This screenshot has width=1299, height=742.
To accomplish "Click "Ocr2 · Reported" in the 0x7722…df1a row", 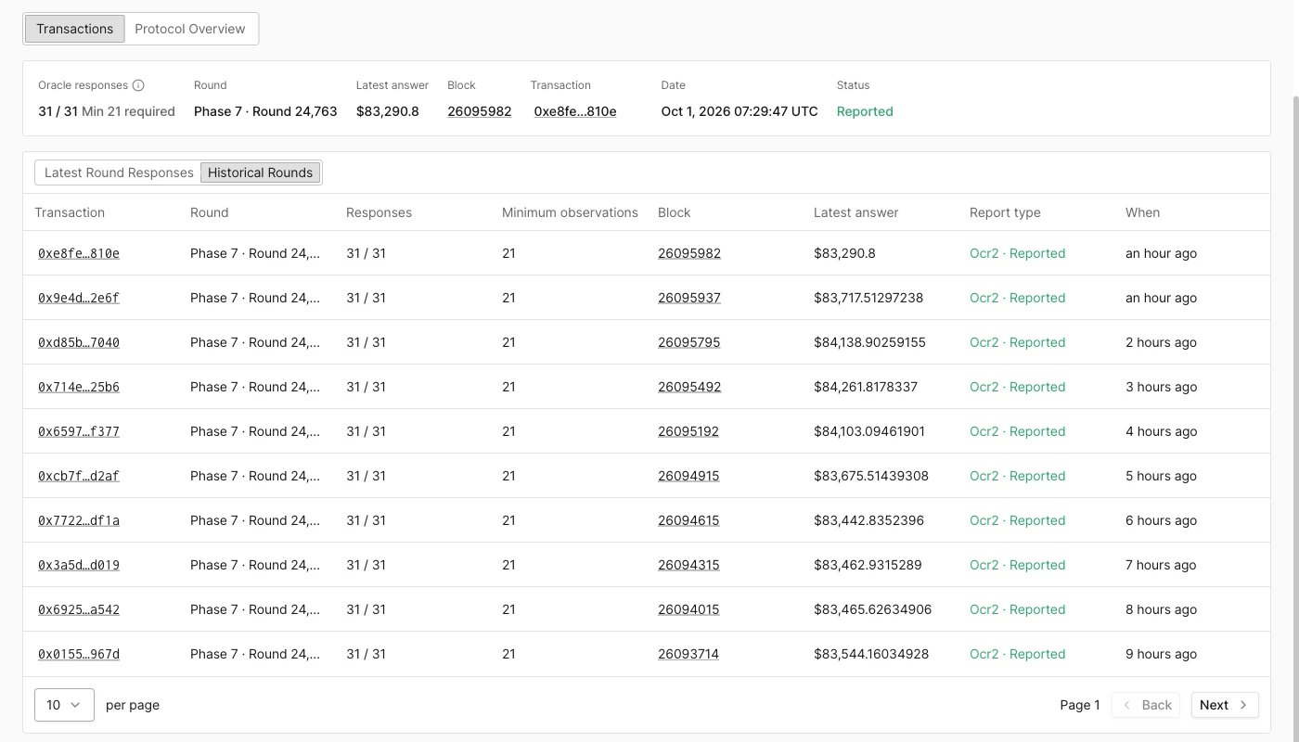I will 1017,520.
